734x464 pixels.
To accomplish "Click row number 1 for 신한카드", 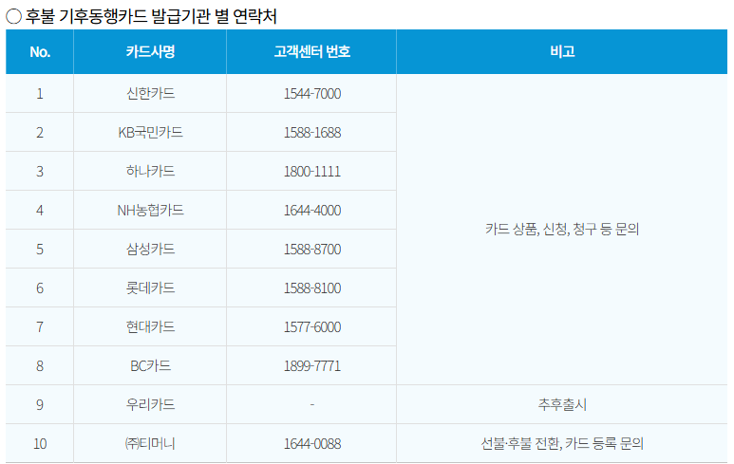I will coord(40,94).
